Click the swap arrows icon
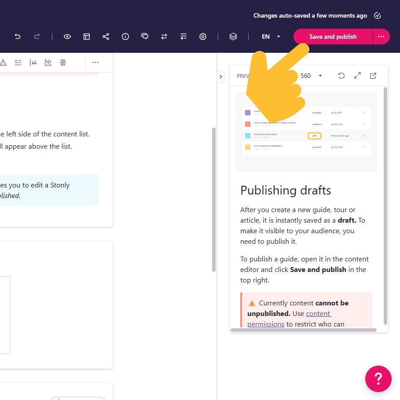The image size is (400, 400). pyautogui.click(x=164, y=37)
